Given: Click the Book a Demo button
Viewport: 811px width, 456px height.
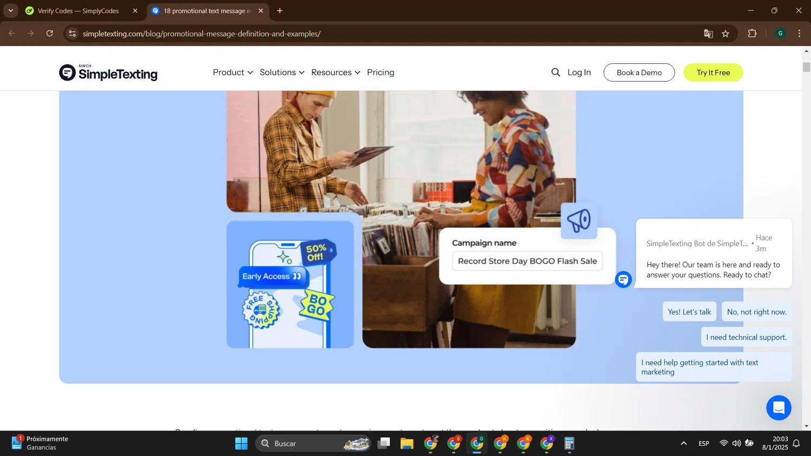Looking at the screenshot, I should [639, 72].
